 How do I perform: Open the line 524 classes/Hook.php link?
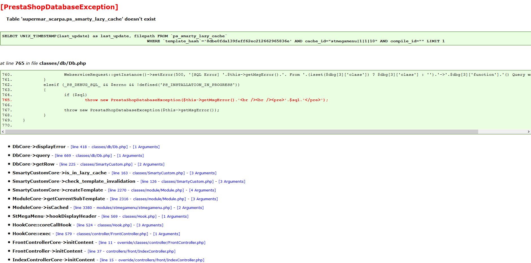pyautogui.click(x=104, y=225)
